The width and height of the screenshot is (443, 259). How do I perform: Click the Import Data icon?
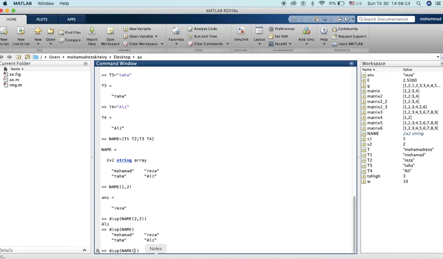pyautogui.click(x=92, y=31)
